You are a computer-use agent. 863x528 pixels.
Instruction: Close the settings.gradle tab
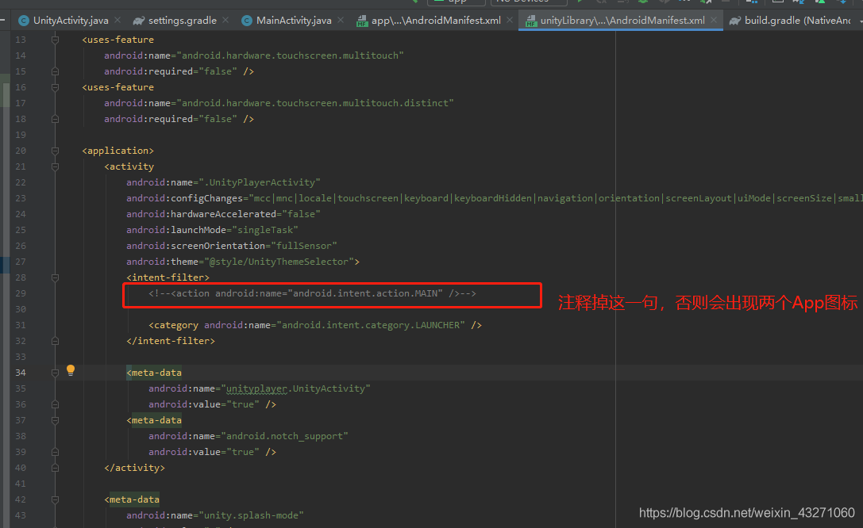coord(225,21)
